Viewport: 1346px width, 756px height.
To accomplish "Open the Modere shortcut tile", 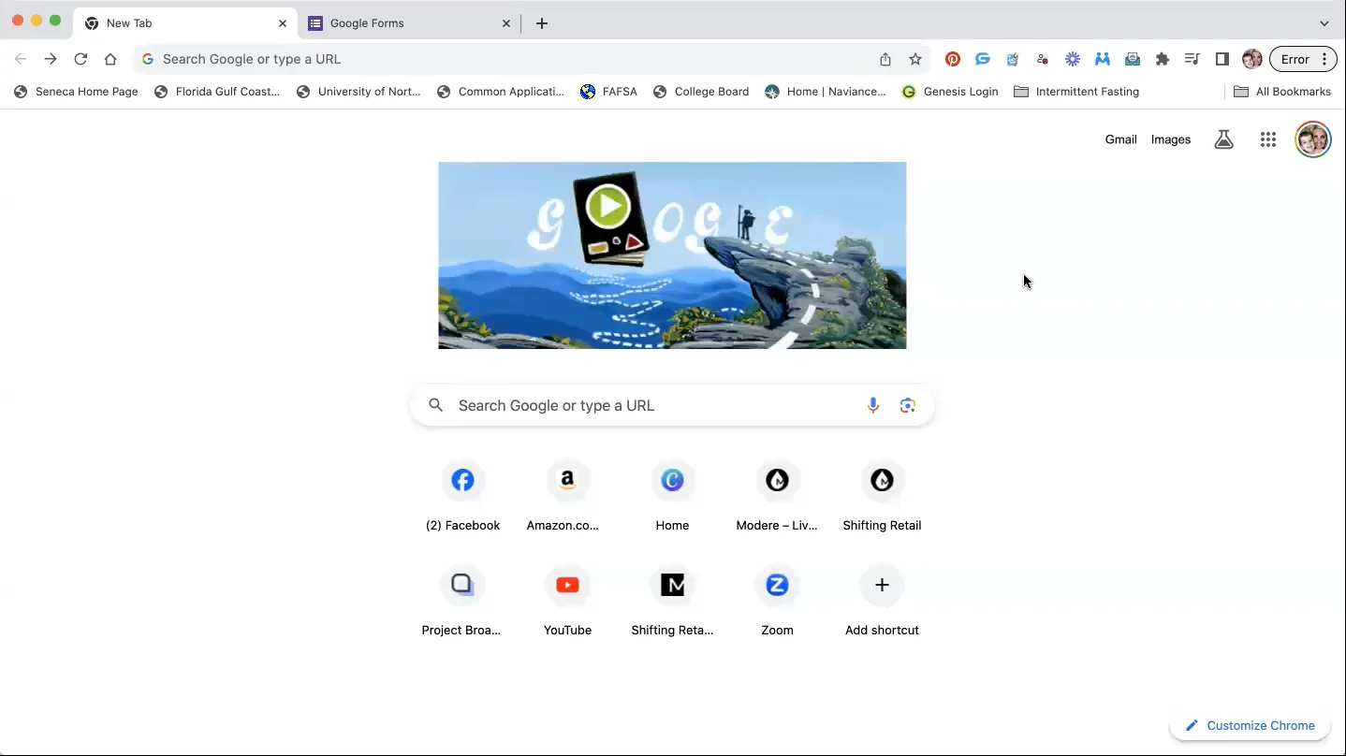I will (x=777, y=497).
